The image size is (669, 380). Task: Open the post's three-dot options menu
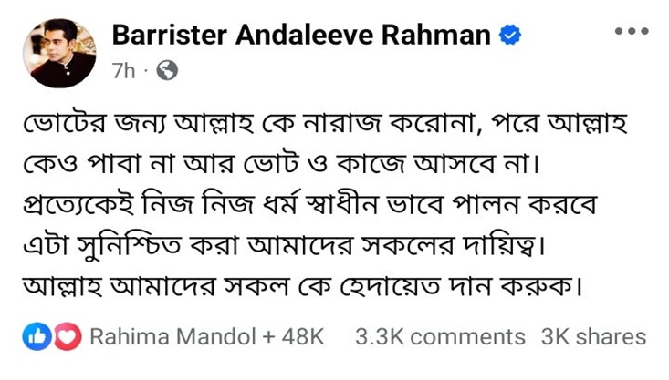pos(631,32)
